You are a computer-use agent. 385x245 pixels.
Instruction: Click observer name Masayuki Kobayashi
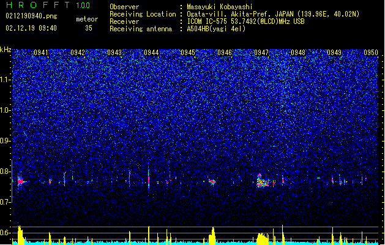220,7
